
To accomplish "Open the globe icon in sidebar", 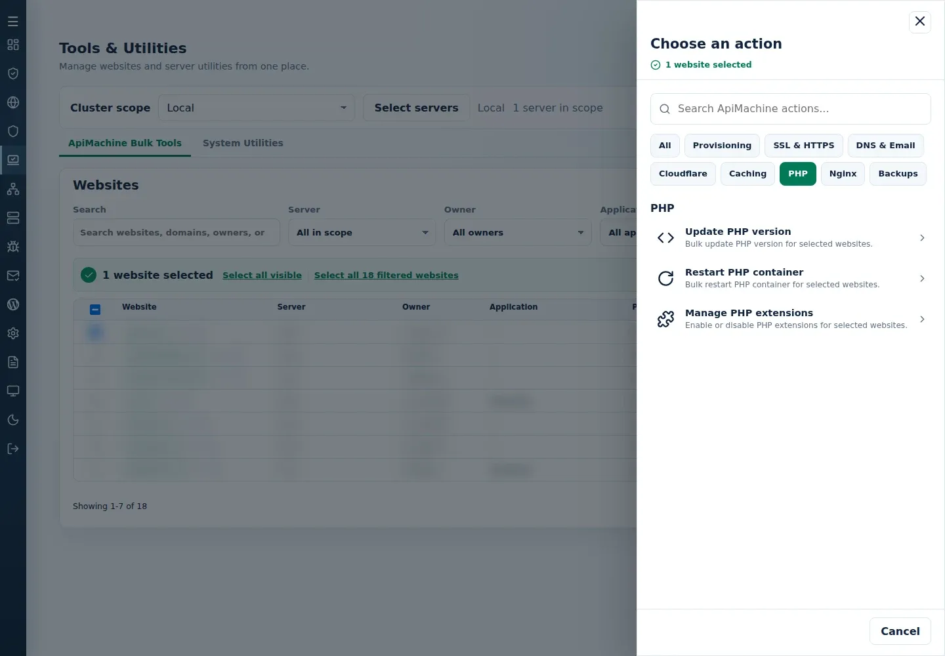I will tap(13, 102).
